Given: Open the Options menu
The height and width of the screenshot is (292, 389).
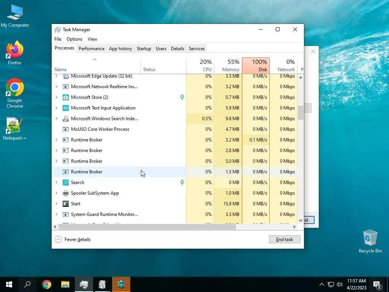Looking at the screenshot, I should point(74,39).
